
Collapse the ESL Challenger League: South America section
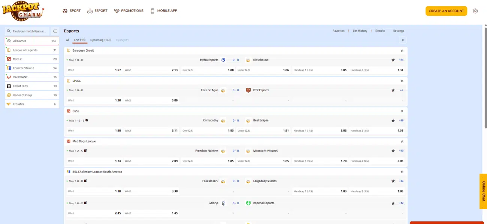pyautogui.click(x=402, y=172)
